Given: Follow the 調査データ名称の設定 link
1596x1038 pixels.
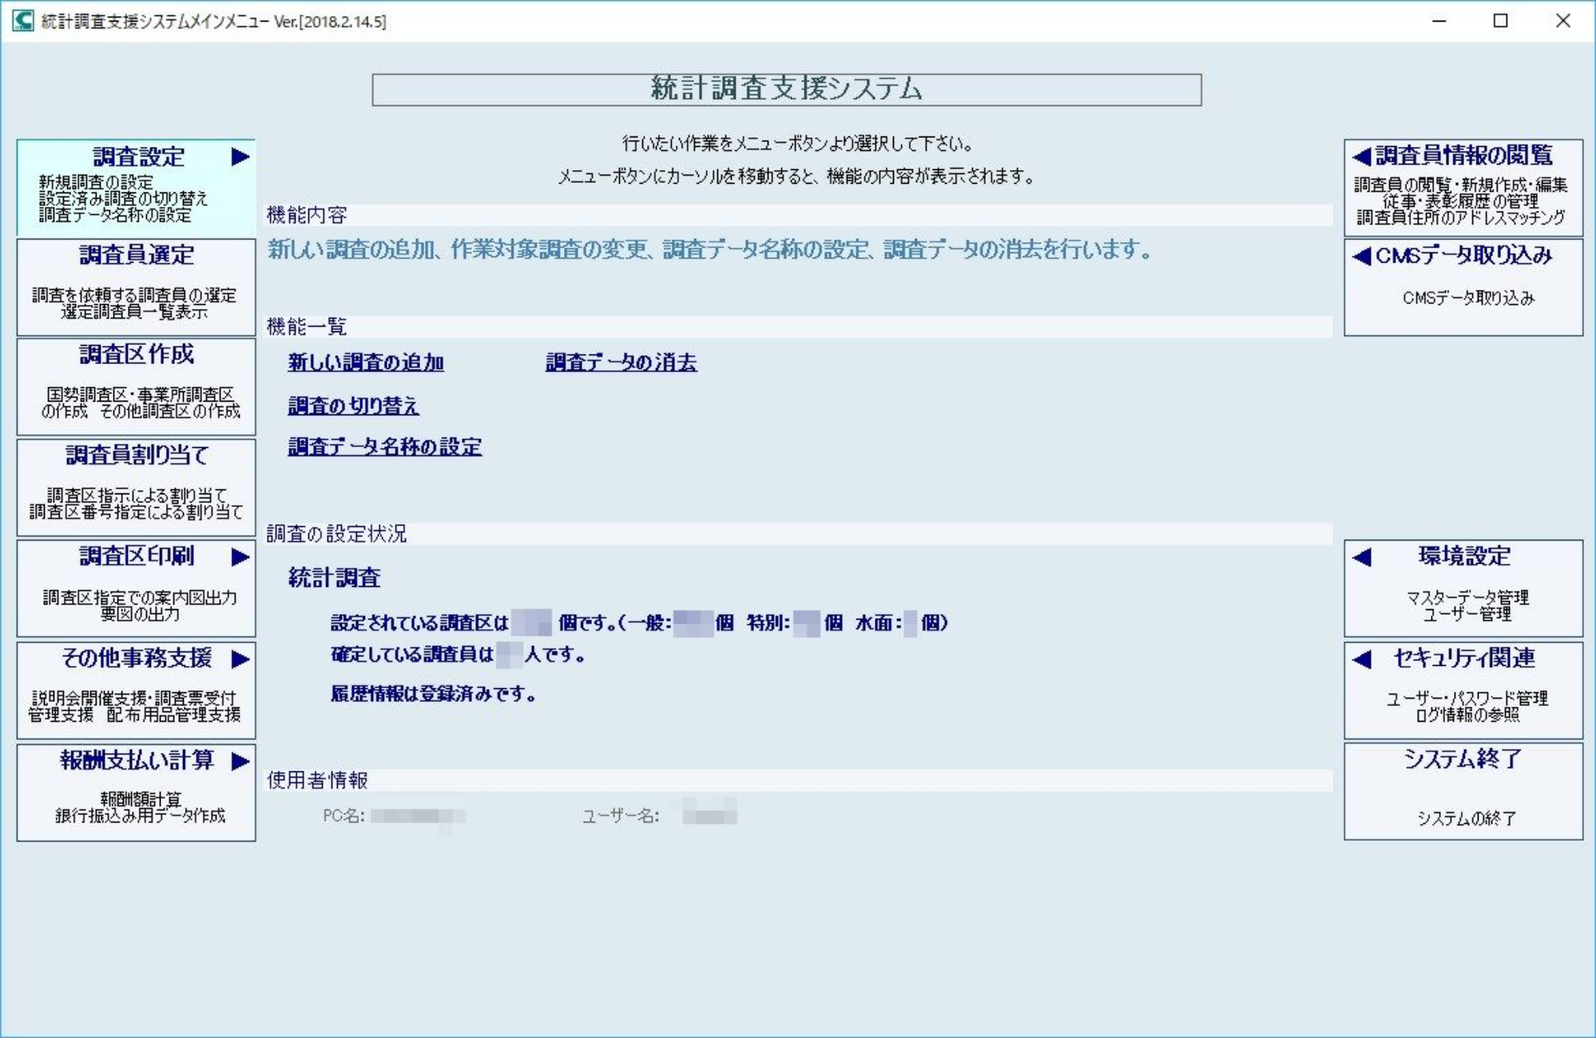Looking at the screenshot, I should tap(384, 446).
